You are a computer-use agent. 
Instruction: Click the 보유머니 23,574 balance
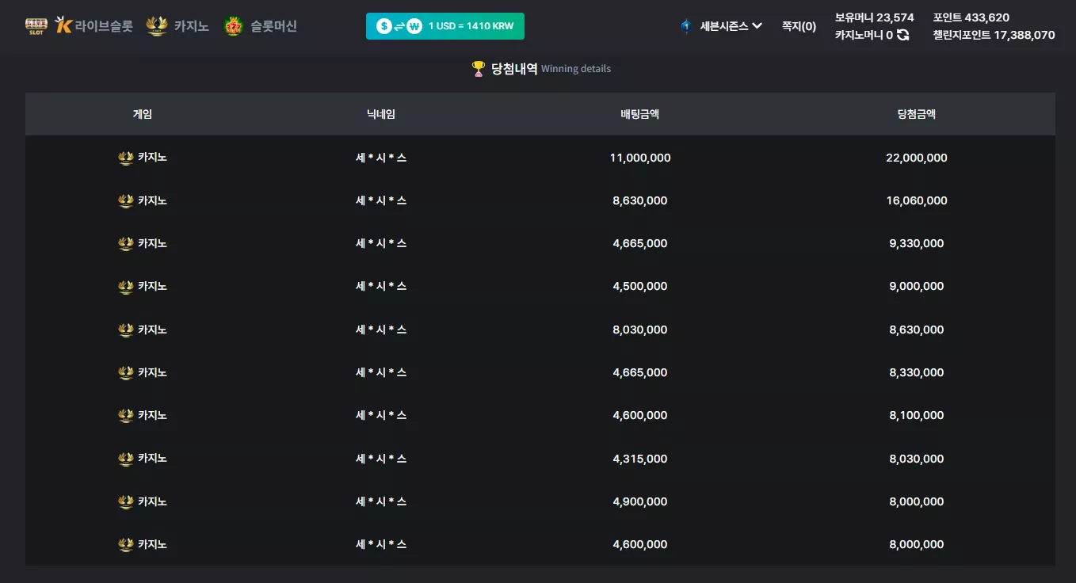pyautogui.click(x=875, y=17)
